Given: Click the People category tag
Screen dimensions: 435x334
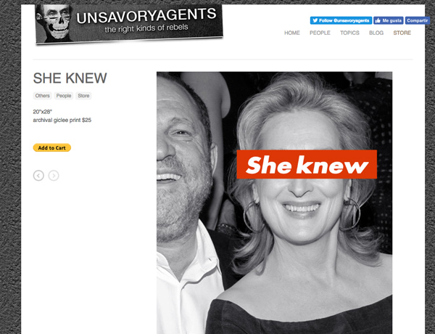Looking at the screenshot, I should click(x=64, y=96).
